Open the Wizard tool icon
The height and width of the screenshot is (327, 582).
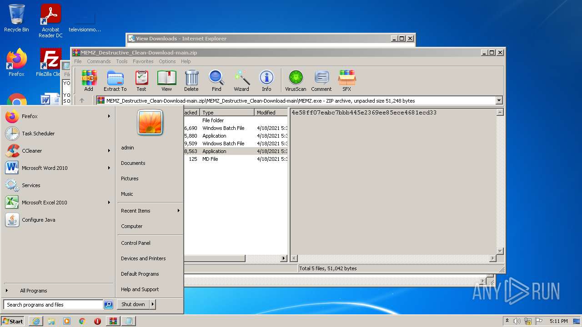(x=241, y=81)
